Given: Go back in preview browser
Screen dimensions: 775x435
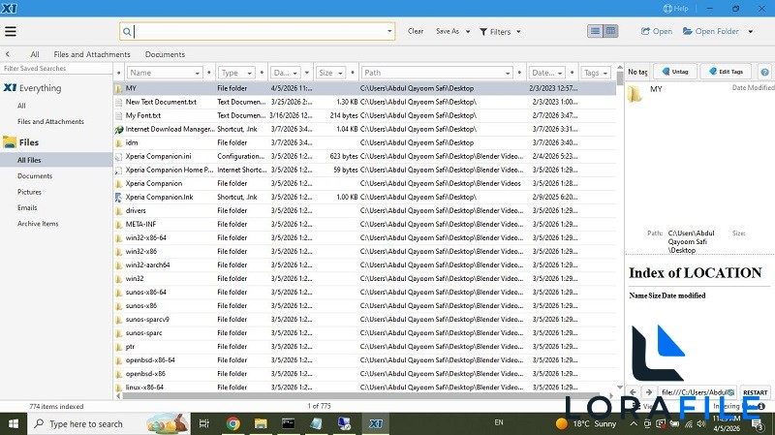Looking at the screenshot, I should pyautogui.click(x=634, y=392).
